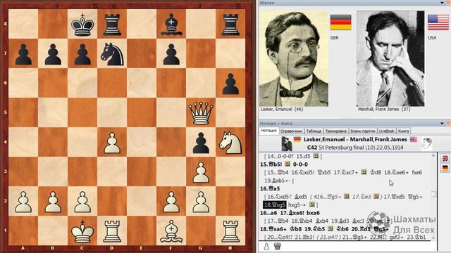The image size is (451, 253).
Task: Open diagram marker after 19.Nb5
Action: click(330, 228)
